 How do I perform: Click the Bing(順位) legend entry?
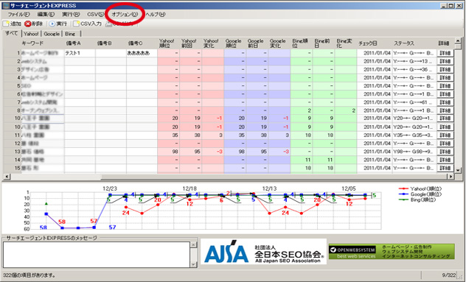tap(417, 200)
